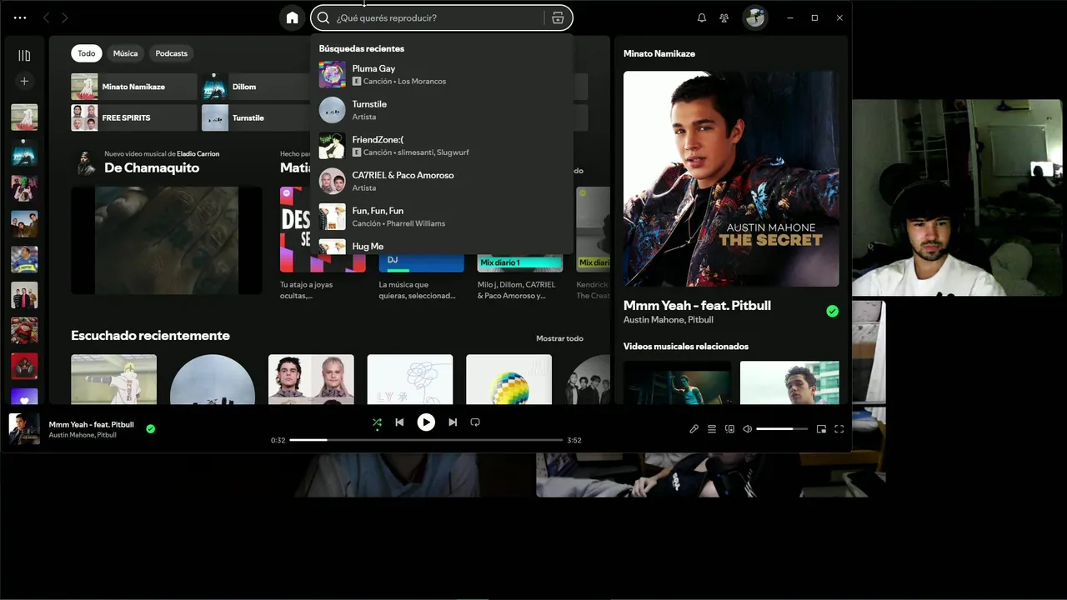Open recent search FriendZone:(
Screen dimensions: 1067x600
(x=442, y=146)
